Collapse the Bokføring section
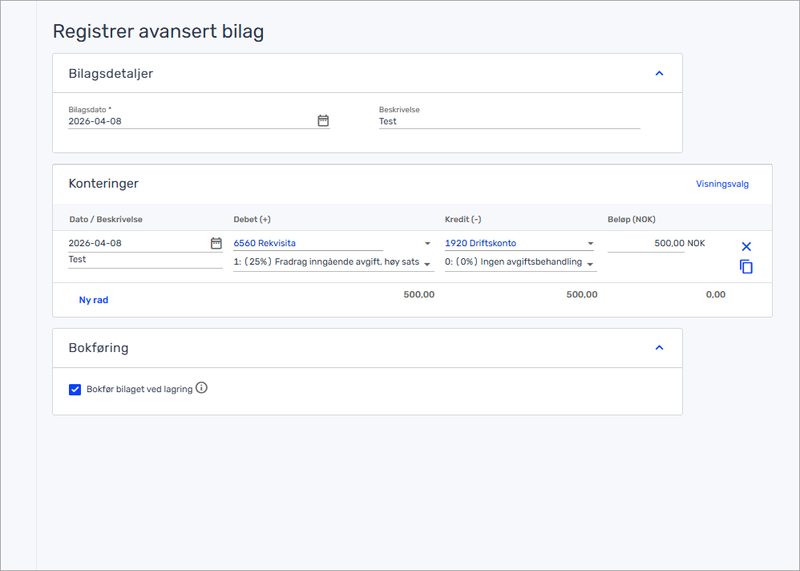 click(659, 348)
